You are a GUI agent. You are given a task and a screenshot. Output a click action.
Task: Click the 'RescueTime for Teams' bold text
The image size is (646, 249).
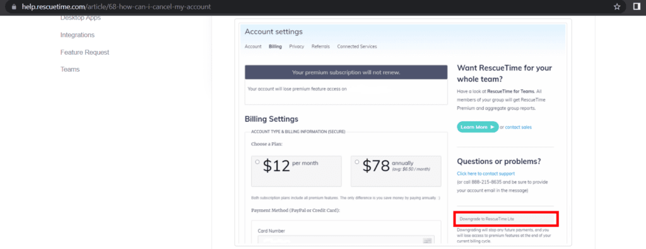(x=511, y=92)
